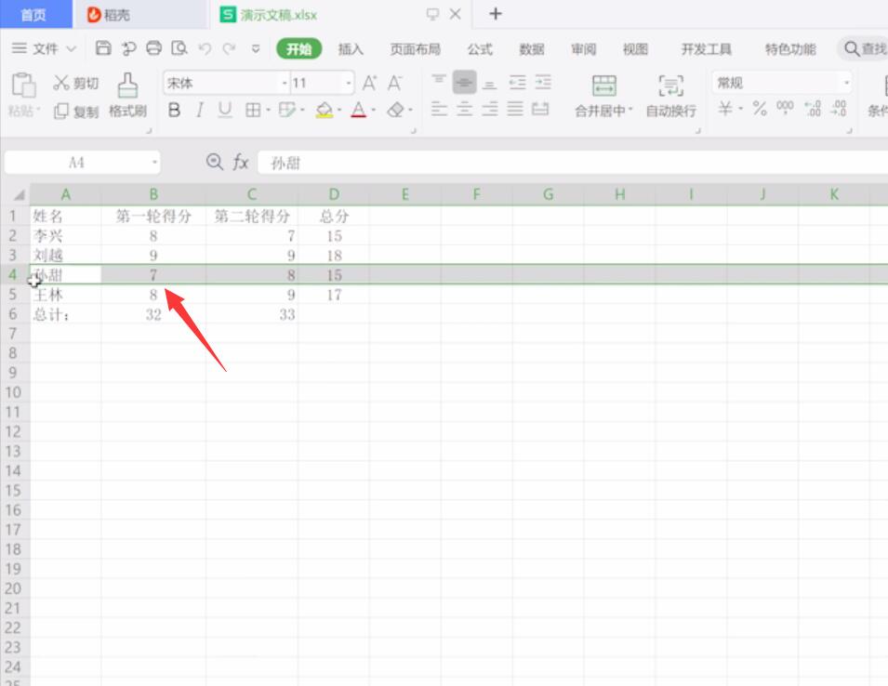Switch to the 审阅 tab
This screenshot has width=888, height=686.
pos(583,49)
